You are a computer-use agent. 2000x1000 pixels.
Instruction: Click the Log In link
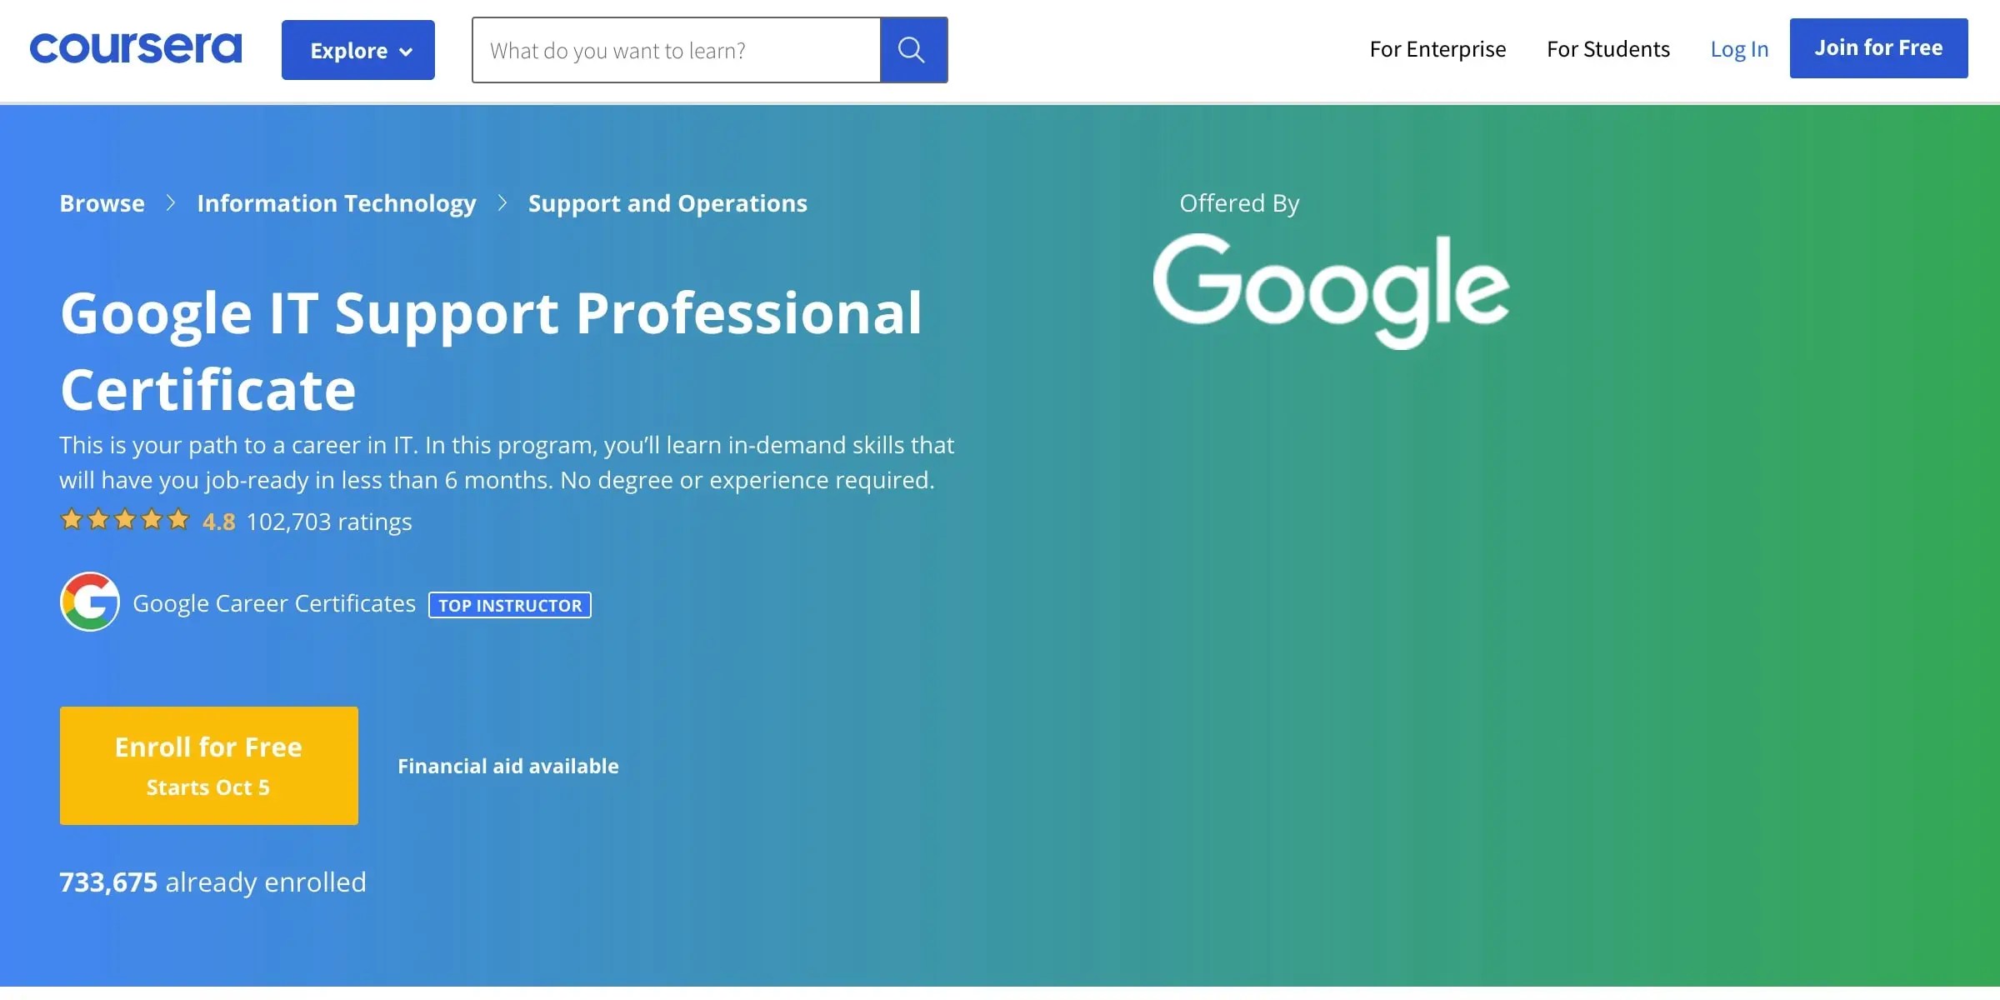(x=1739, y=49)
